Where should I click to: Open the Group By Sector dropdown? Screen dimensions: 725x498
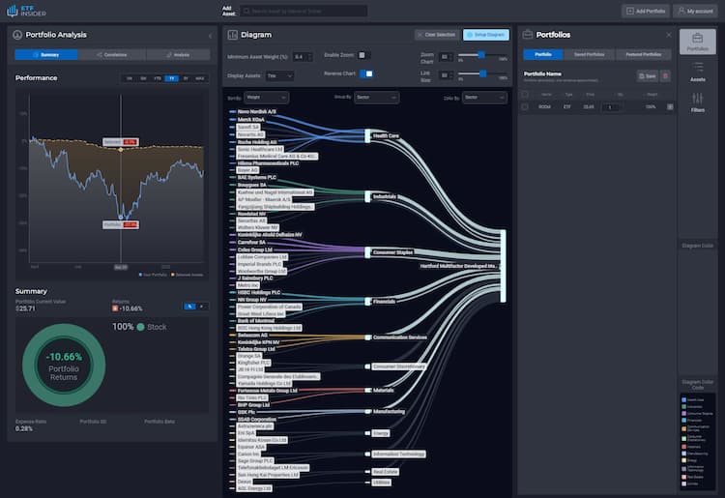pyautogui.click(x=377, y=97)
